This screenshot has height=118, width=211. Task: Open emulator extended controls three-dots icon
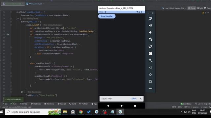click(150, 88)
